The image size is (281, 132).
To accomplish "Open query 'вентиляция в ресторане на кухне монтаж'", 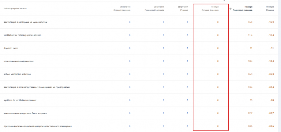I will click(26, 22).
